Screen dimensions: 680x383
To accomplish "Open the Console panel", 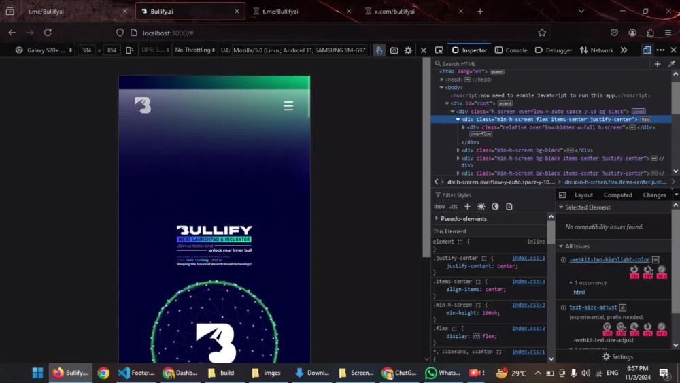I will pos(511,50).
